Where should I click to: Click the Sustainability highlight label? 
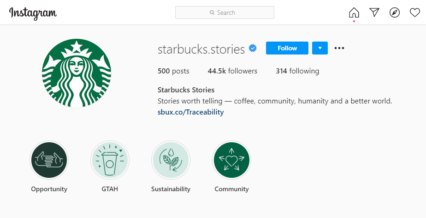coord(171,189)
